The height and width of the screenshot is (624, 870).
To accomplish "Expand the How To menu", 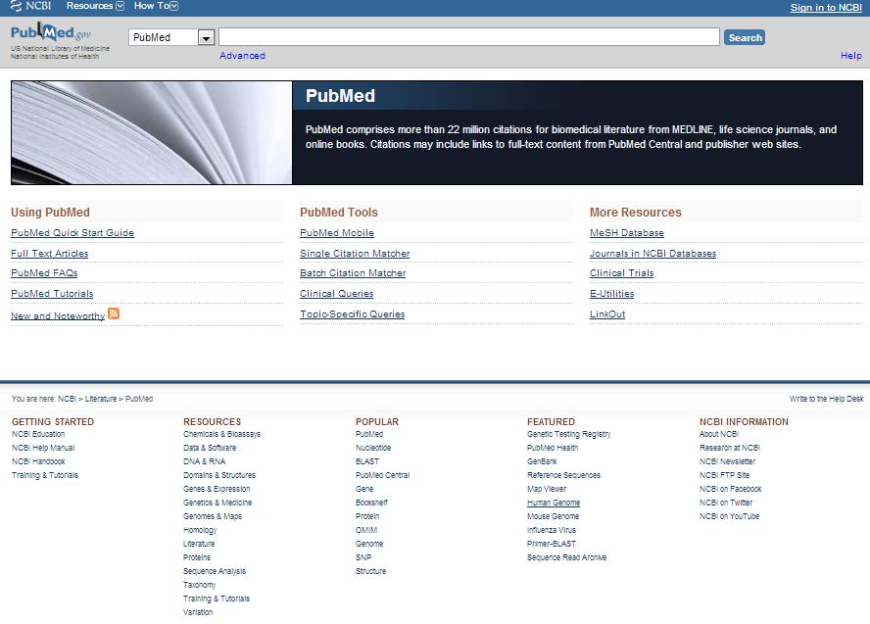I will 156,6.
